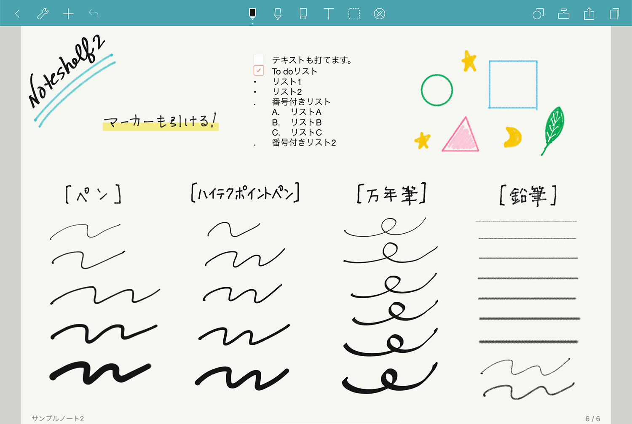Click the handwritten マーカーも引ける! highlighted note
This screenshot has width=632, height=424.
pyautogui.click(x=161, y=122)
